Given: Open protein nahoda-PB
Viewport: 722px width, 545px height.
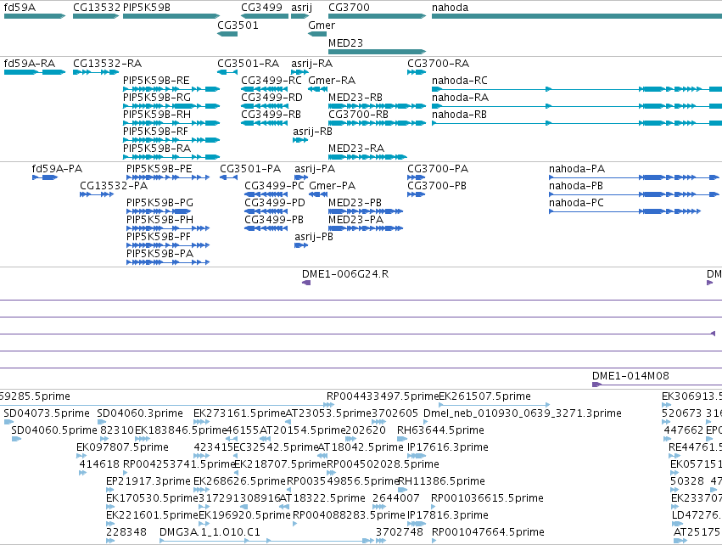Looking at the screenshot, I should pos(576,186).
